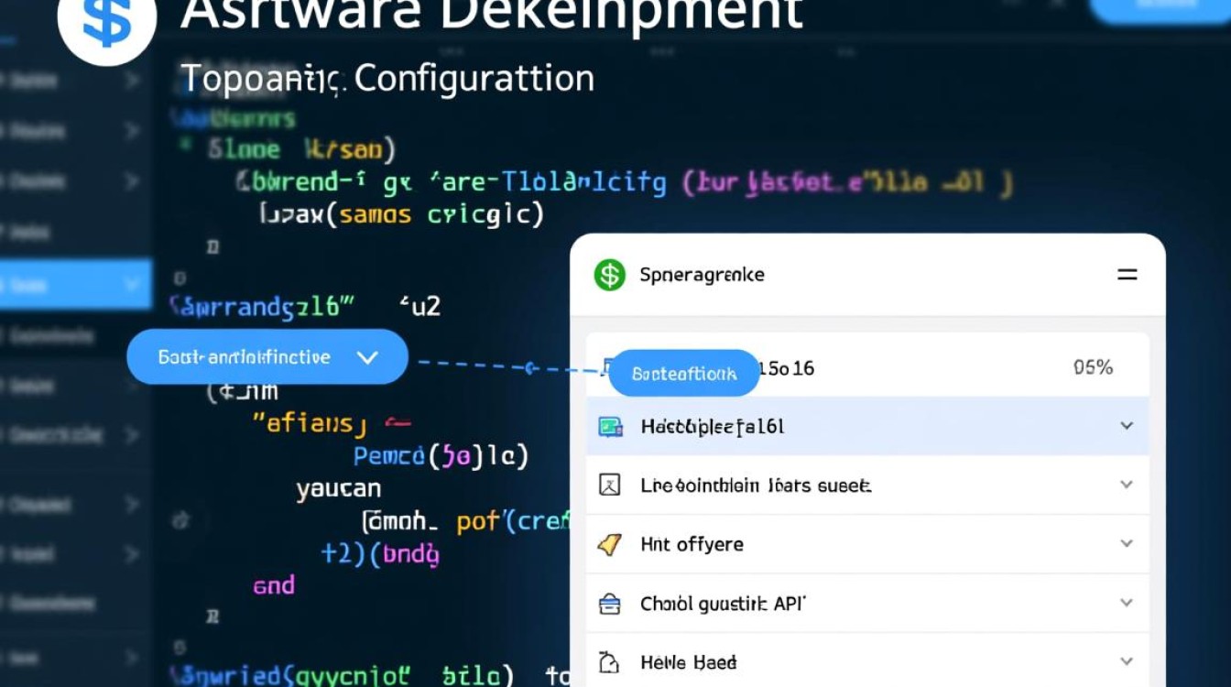Click the Topoanitc. Configurattion heading

[x=387, y=79]
